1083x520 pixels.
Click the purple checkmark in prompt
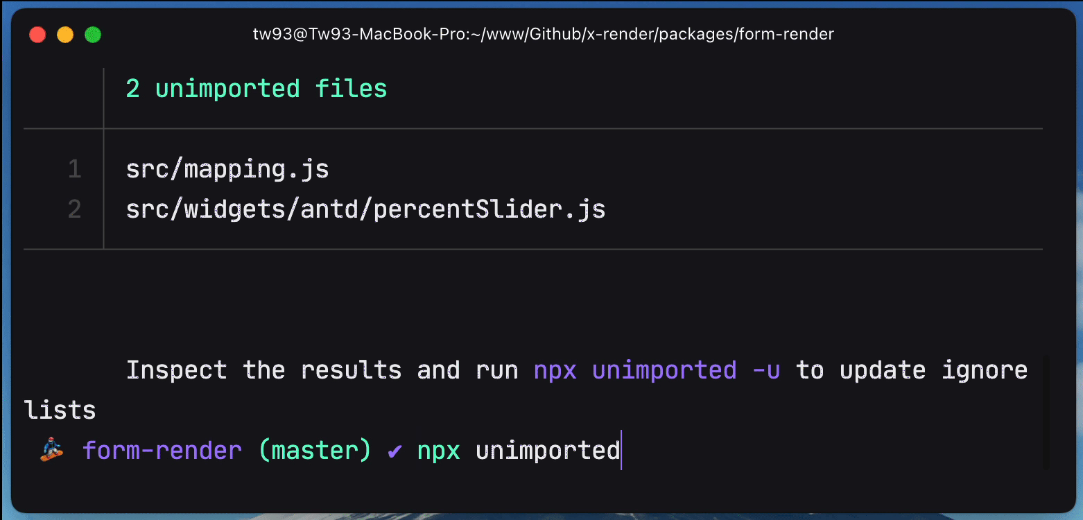coord(394,451)
